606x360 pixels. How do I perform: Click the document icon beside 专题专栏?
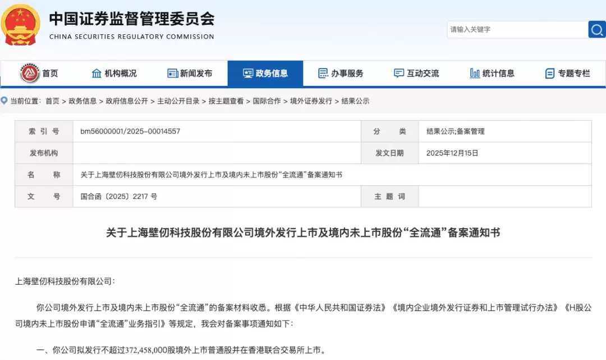tap(549, 73)
